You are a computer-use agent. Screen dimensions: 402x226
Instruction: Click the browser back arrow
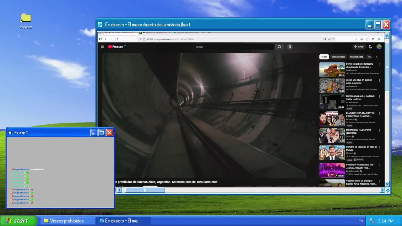pyautogui.click(x=106, y=39)
